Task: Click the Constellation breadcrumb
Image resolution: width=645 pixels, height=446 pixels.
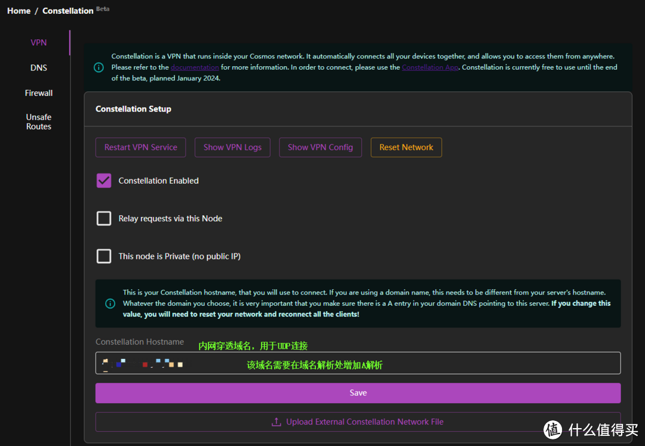Action: click(x=68, y=11)
